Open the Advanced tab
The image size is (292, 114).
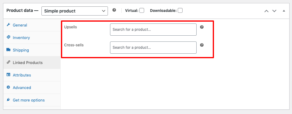point(32,87)
